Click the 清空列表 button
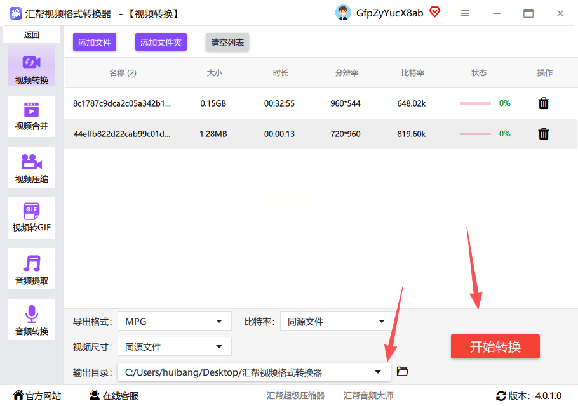 [227, 43]
